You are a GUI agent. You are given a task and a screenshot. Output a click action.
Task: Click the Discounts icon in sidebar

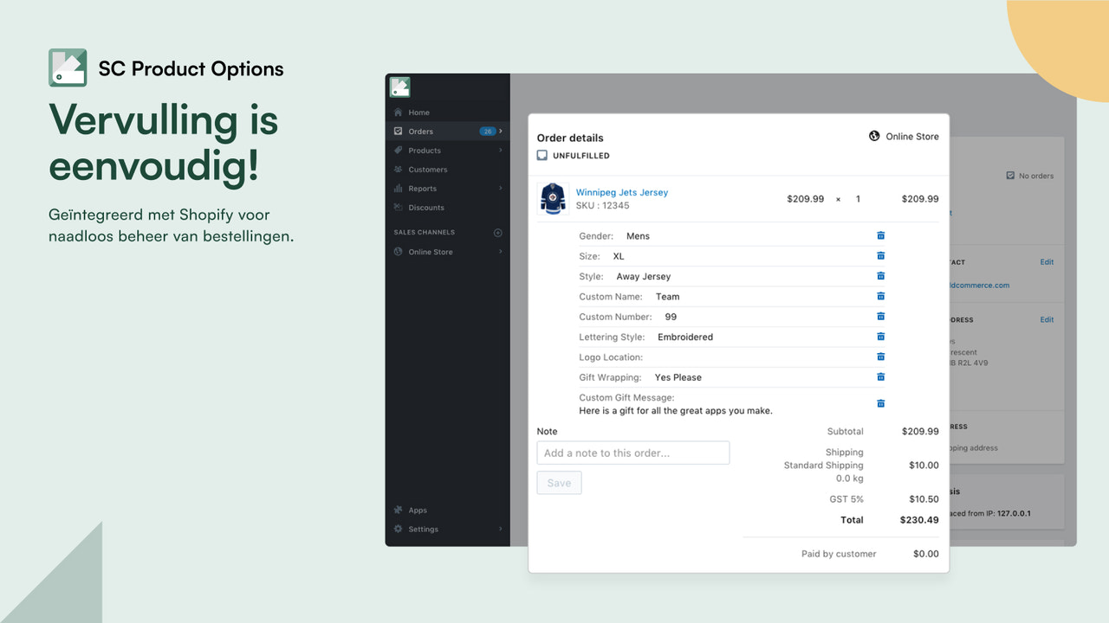coord(399,208)
